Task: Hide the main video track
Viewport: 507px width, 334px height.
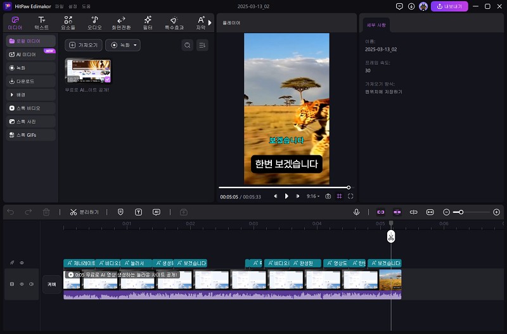Action: 22,284
